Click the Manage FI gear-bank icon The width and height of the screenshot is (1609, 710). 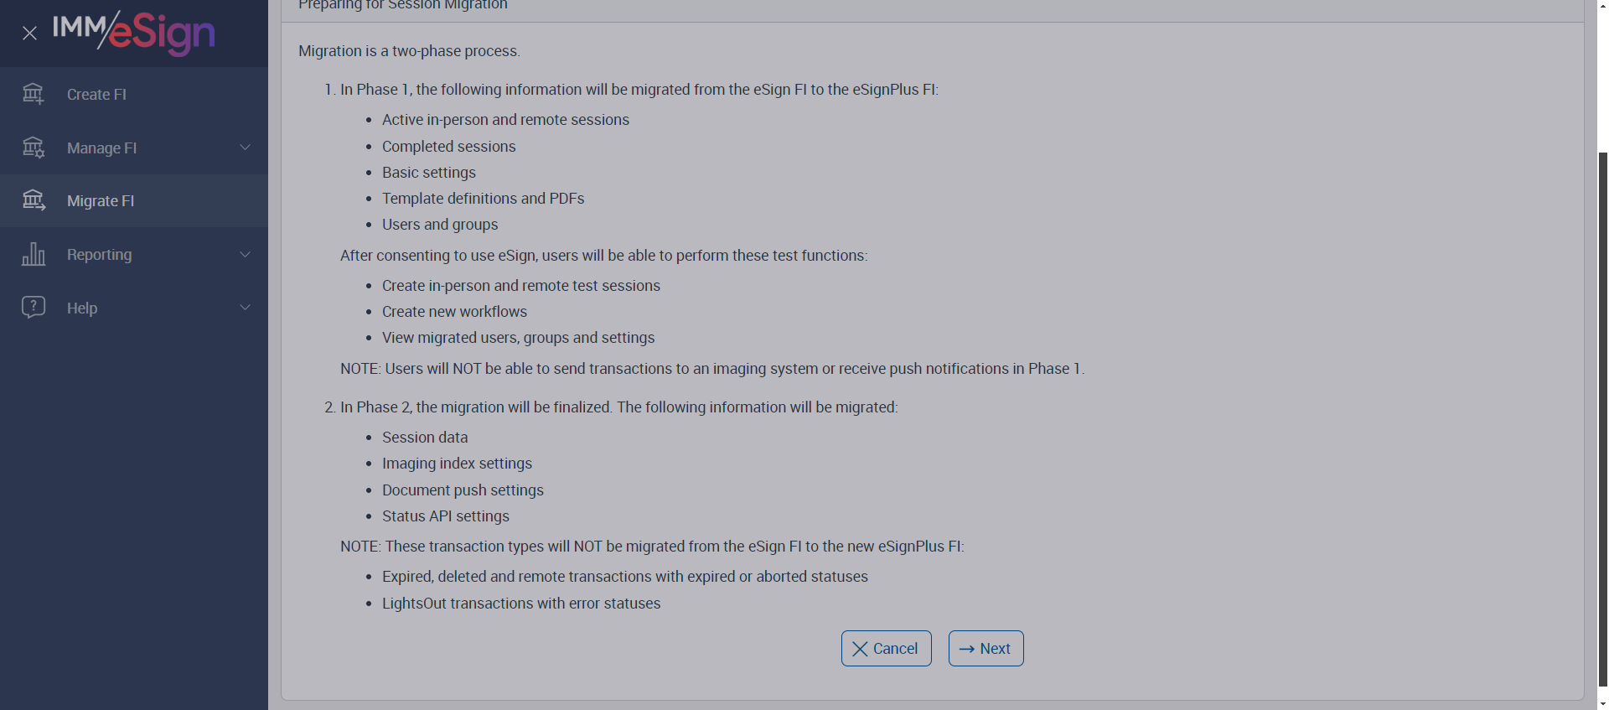pyautogui.click(x=34, y=148)
